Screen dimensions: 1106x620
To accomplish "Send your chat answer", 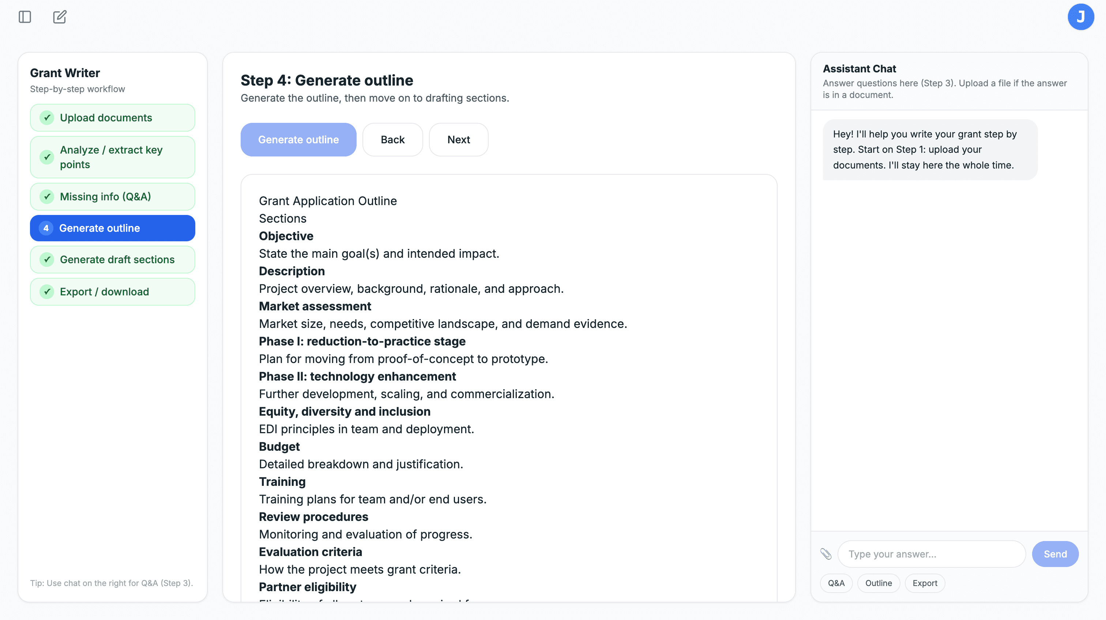I will 1055,554.
